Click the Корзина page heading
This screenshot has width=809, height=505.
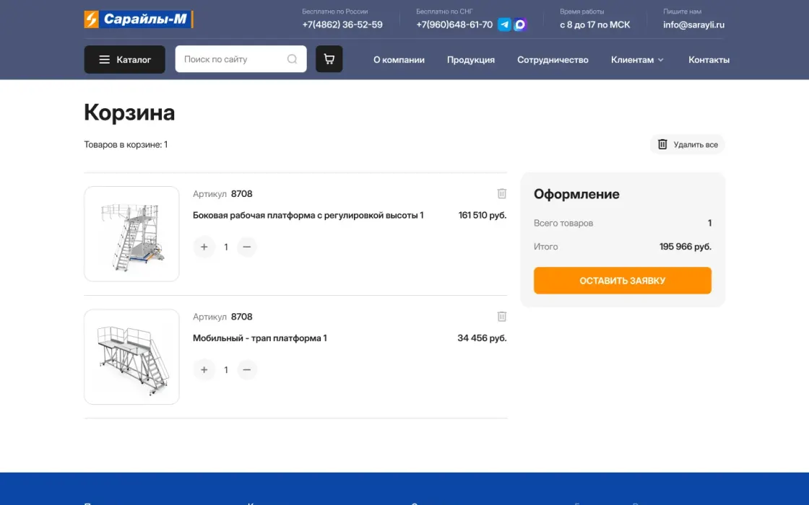point(129,113)
